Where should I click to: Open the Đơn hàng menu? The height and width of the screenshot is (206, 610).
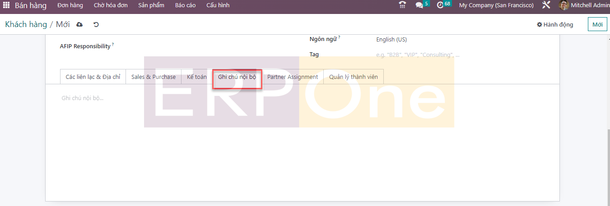pyautogui.click(x=70, y=5)
